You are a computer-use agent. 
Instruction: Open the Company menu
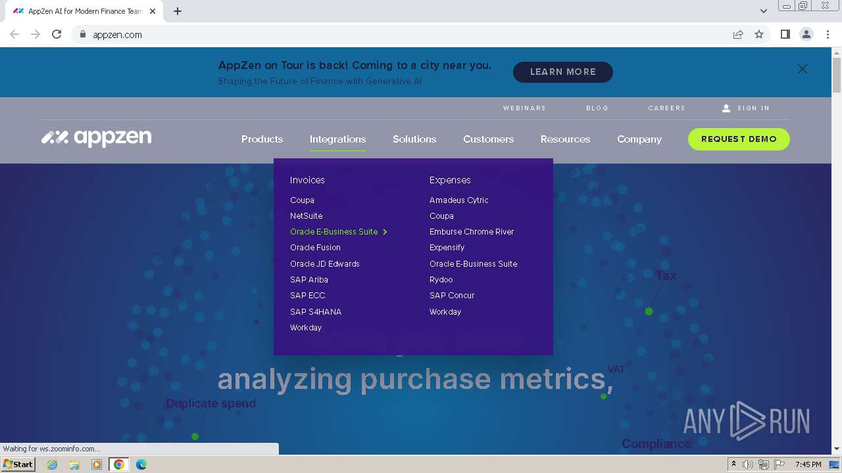click(x=639, y=139)
